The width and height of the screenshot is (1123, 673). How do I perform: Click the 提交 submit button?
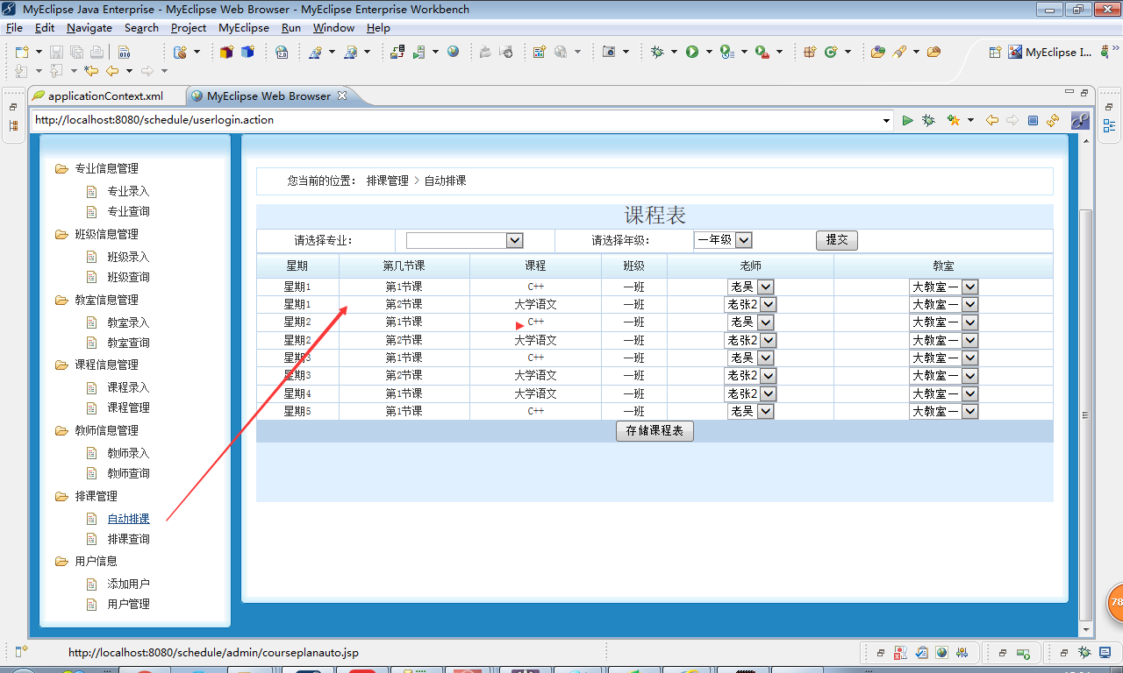tap(836, 239)
